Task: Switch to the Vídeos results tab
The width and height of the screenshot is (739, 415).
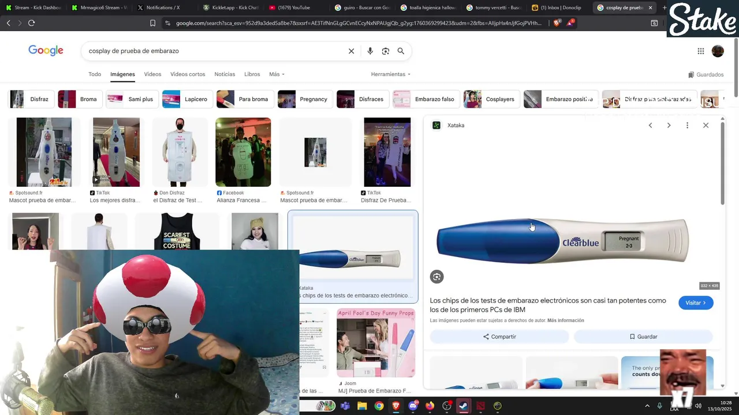Action: coord(152,74)
